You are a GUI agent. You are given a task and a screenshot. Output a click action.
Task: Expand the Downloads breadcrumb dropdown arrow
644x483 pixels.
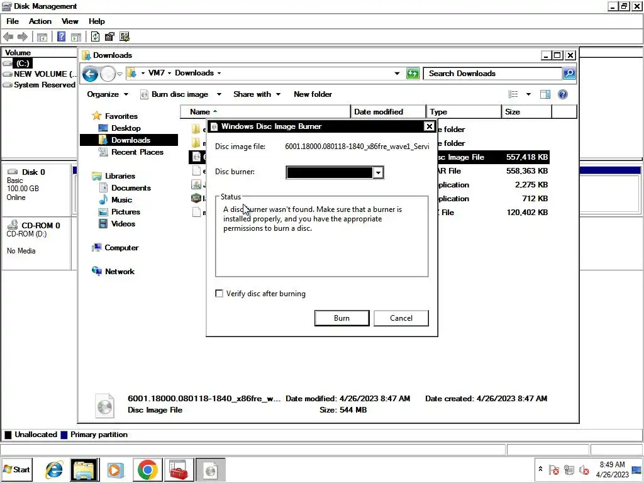219,73
